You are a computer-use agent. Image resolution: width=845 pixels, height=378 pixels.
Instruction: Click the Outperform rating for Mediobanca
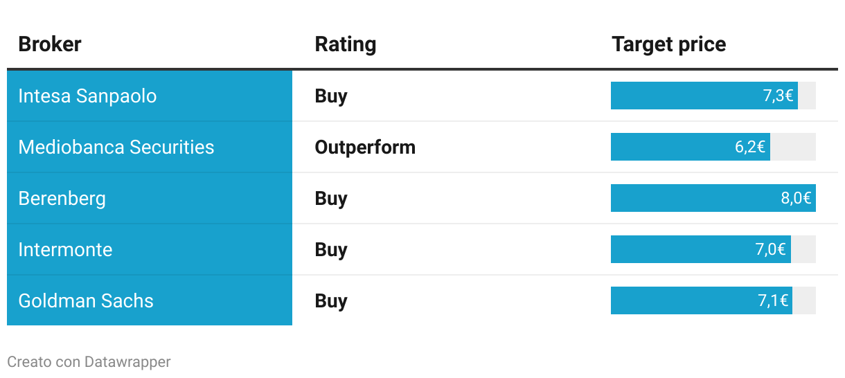tap(365, 147)
